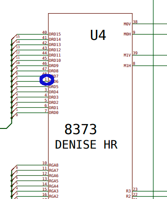The image size is (167, 199).
Task: Select pin number 3 beside DRD4
Action: pos(46,90)
